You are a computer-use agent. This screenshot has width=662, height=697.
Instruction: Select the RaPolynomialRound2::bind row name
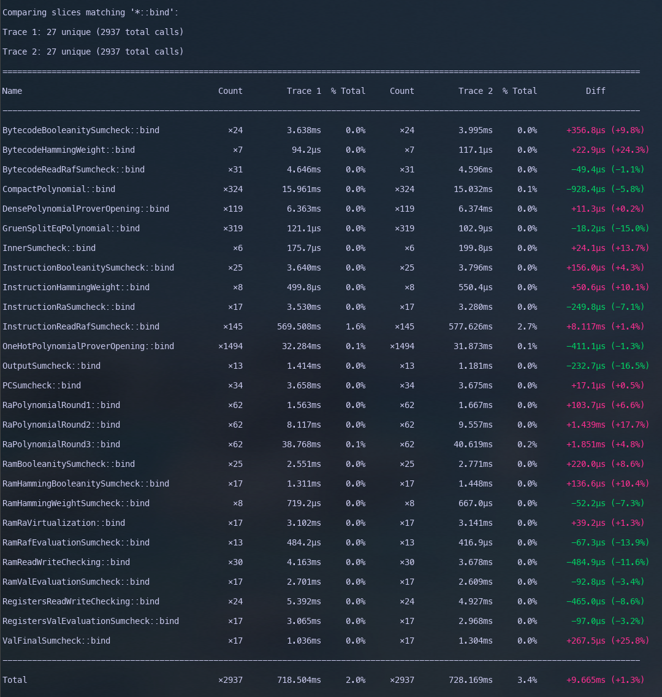[61, 425]
